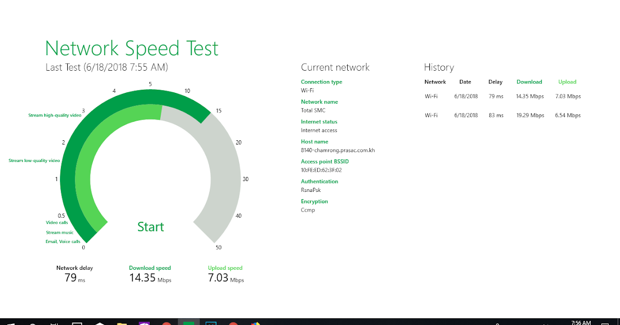
Task: Select the Task View icon
Action: tap(55, 322)
